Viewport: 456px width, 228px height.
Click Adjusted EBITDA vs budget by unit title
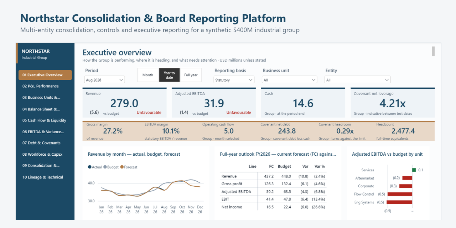coord(387,154)
